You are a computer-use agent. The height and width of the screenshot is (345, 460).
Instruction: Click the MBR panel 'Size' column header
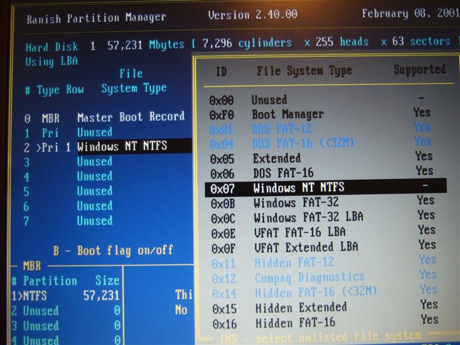108,281
